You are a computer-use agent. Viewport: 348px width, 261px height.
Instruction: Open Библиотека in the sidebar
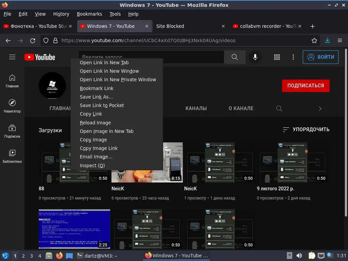(12, 156)
